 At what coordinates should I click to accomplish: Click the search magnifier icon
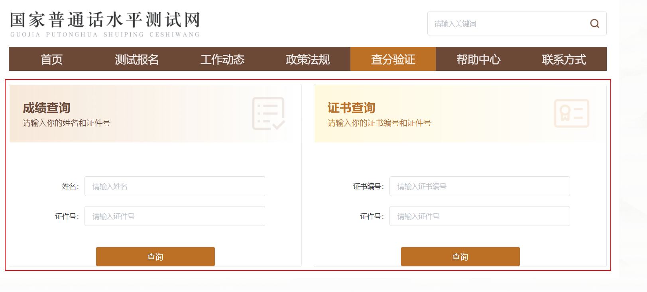594,23
